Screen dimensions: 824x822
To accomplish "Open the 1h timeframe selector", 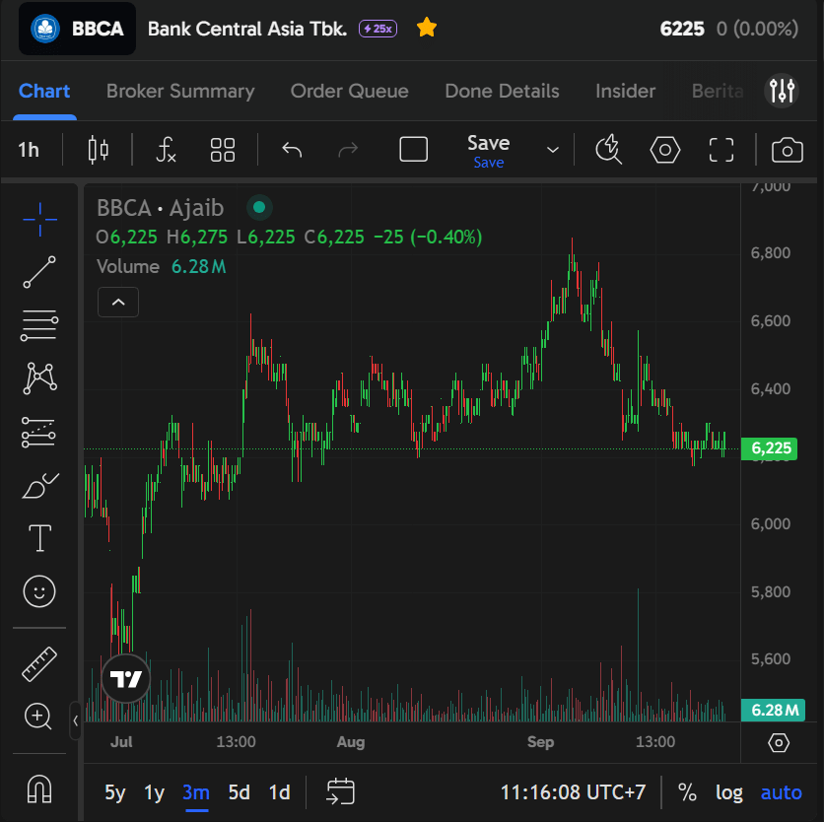I will coord(29,150).
